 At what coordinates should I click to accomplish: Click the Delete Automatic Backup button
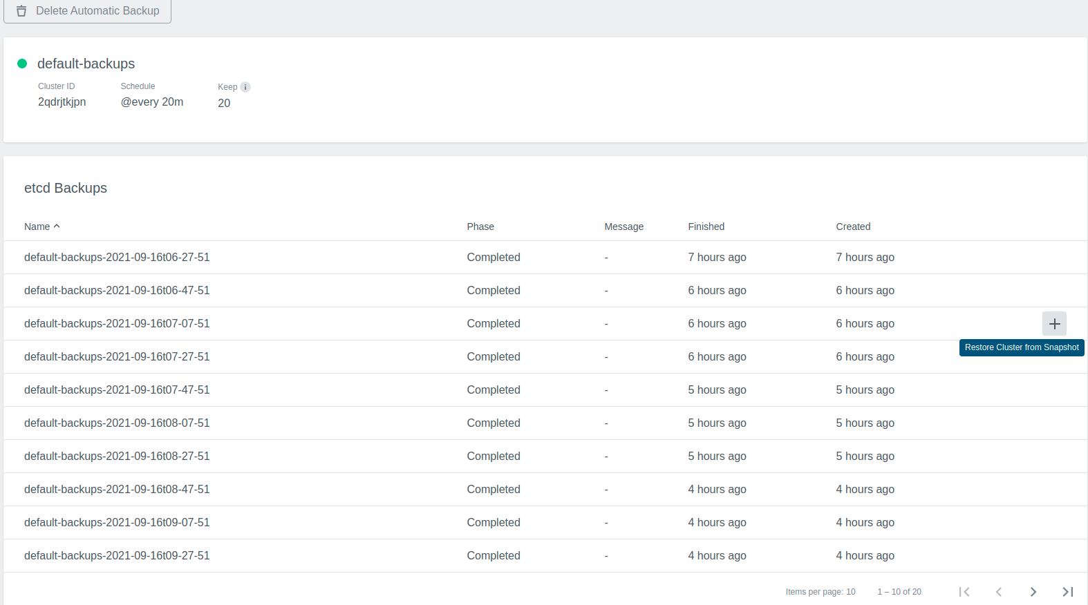click(x=88, y=11)
